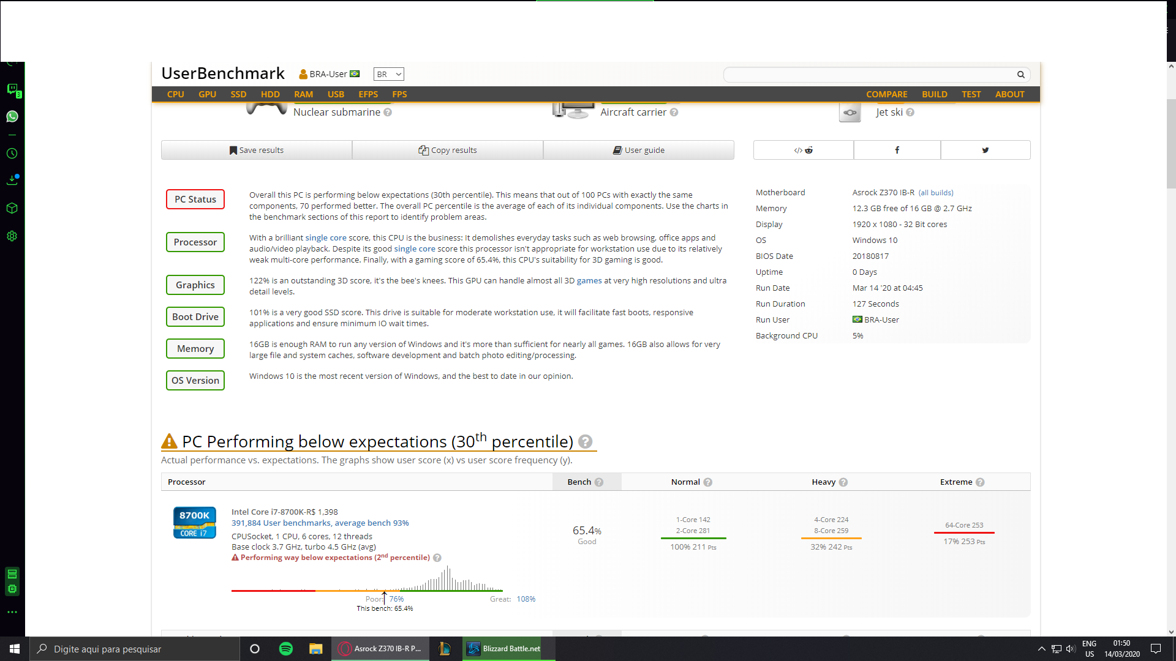Open GPU menu in navigation bar
The width and height of the screenshot is (1176, 661).
[207, 94]
